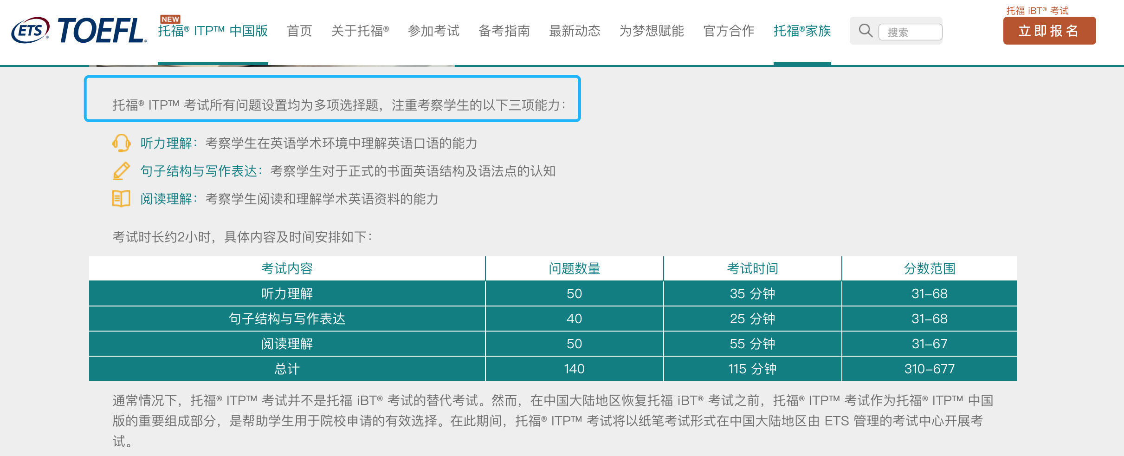Focus the 搜索 search input field
1124x456 pixels.
(910, 32)
